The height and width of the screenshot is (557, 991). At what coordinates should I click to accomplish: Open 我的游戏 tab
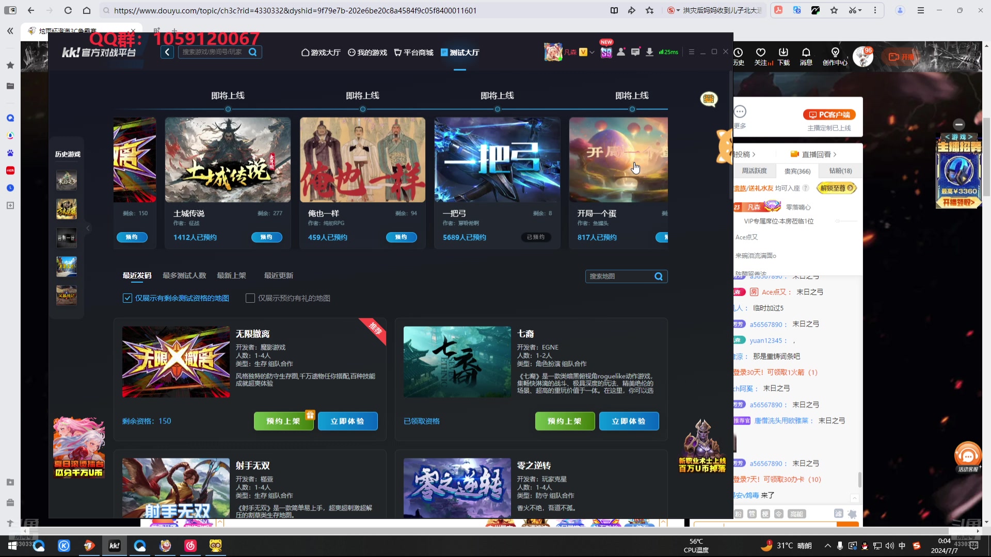(367, 53)
